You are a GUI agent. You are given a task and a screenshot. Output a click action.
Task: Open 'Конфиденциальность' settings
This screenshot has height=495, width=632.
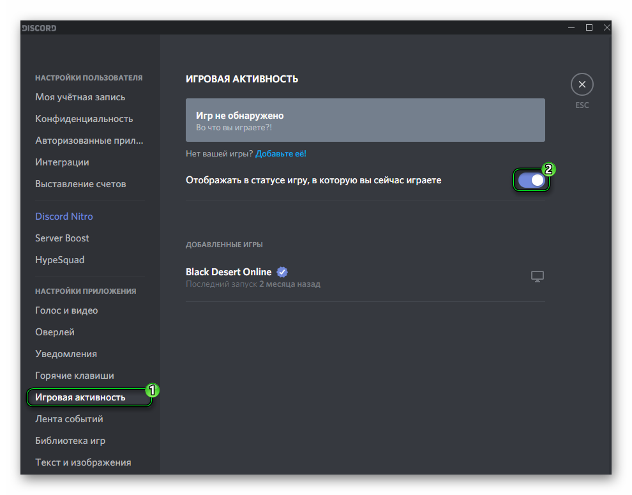(x=84, y=119)
